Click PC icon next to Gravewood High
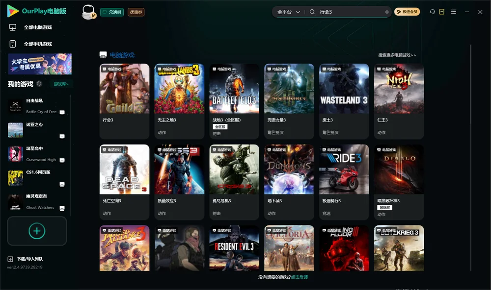The height and width of the screenshot is (290, 491). coord(62,160)
